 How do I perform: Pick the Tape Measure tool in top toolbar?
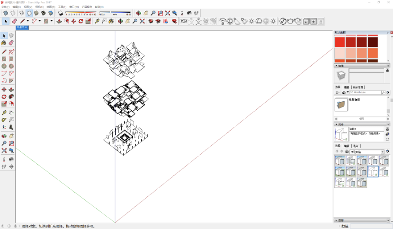(x=97, y=21)
